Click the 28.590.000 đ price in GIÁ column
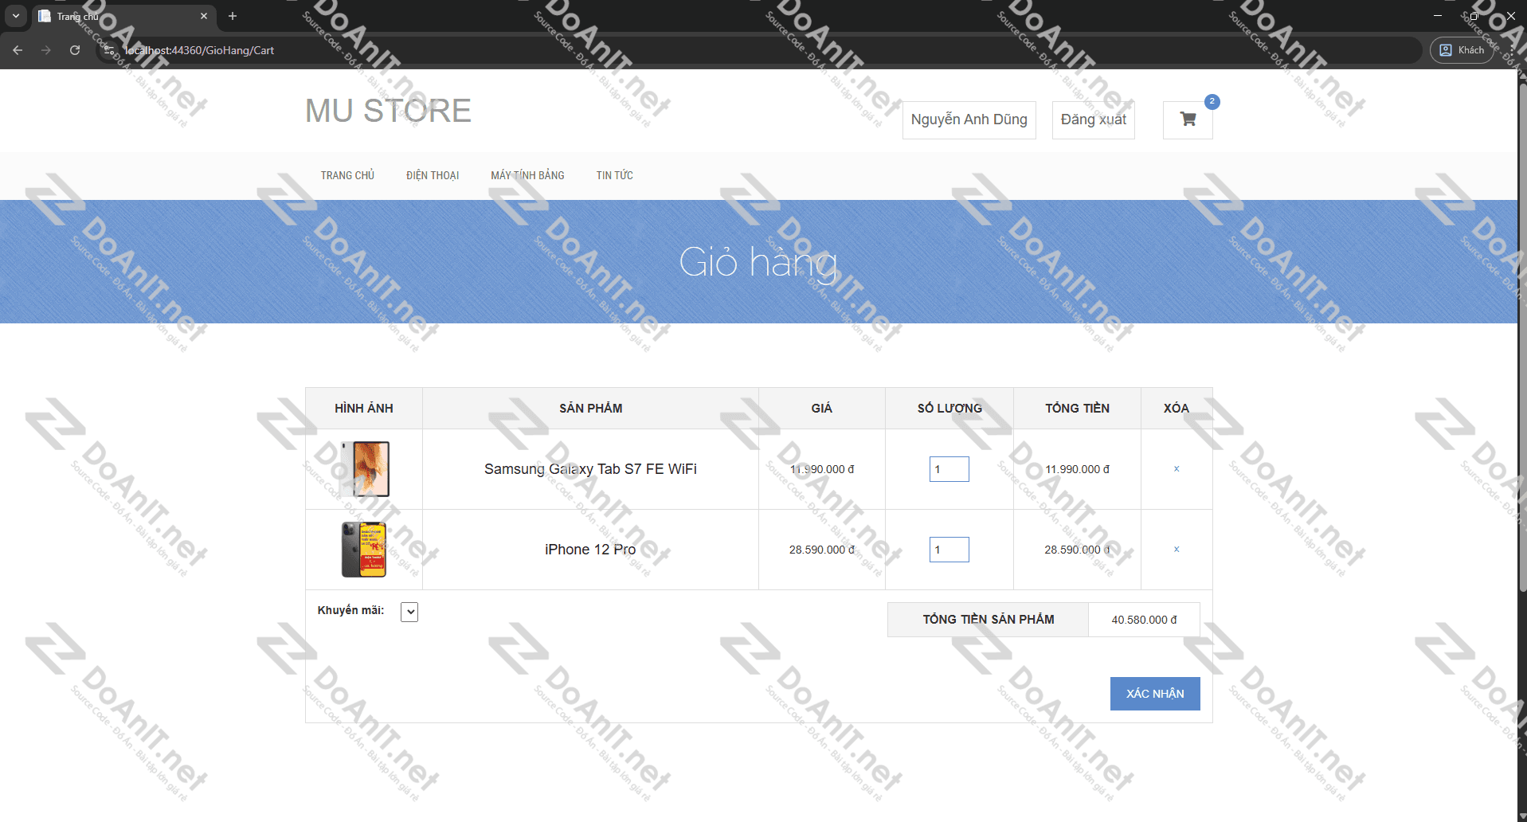 click(x=821, y=550)
